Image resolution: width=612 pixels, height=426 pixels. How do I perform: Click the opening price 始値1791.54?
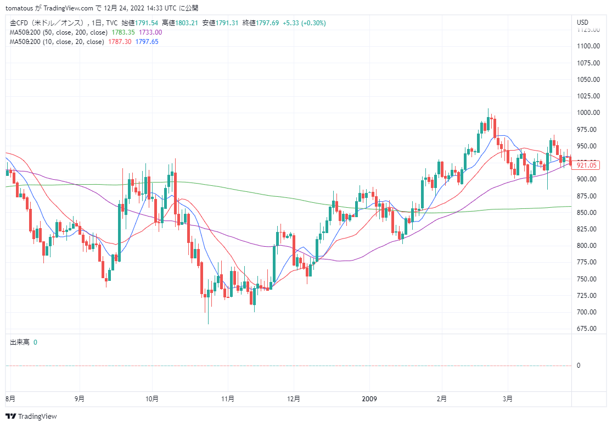140,23
